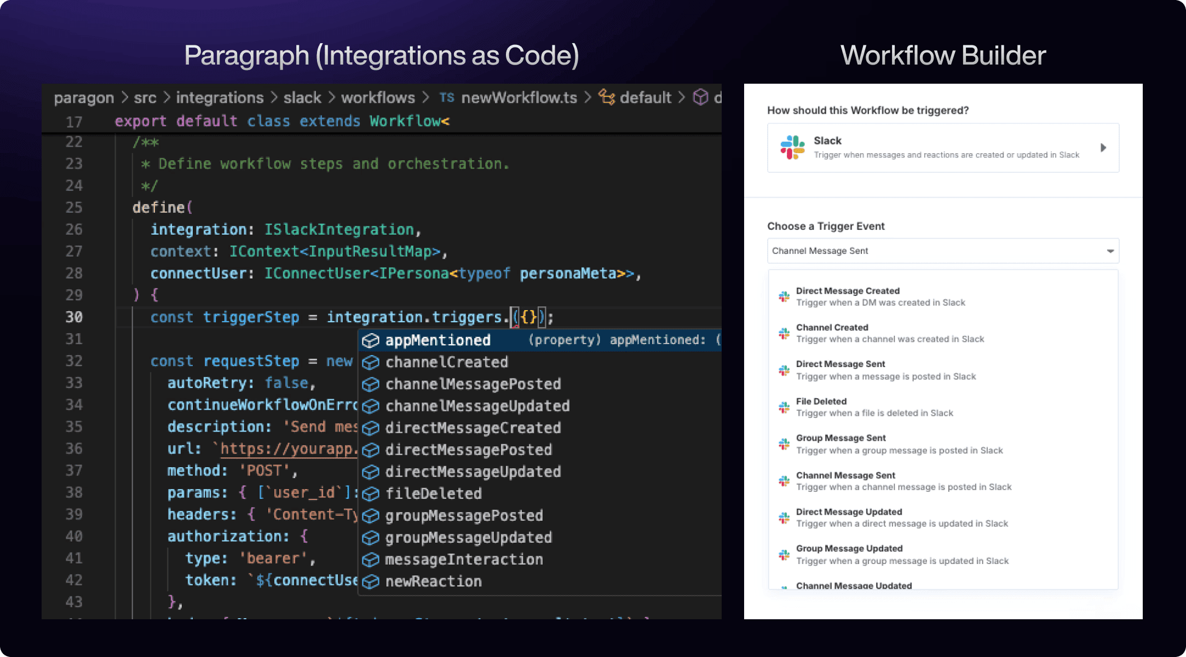The height and width of the screenshot is (657, 1186).
Task: Click Slack icon beside Direct Message Created
Action: tap(784, 296)
